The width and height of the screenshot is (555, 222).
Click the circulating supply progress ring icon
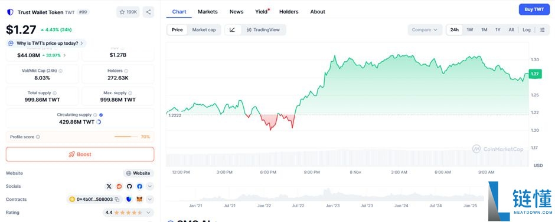(99, 122)
